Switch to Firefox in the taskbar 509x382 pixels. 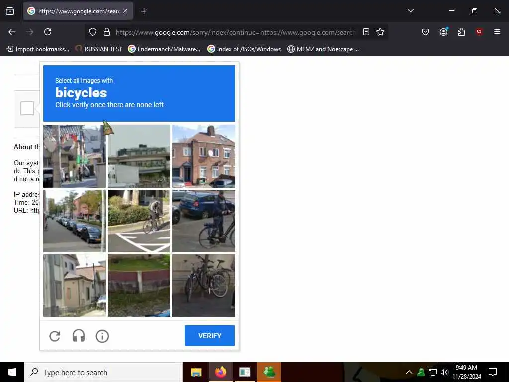[220, 372]
